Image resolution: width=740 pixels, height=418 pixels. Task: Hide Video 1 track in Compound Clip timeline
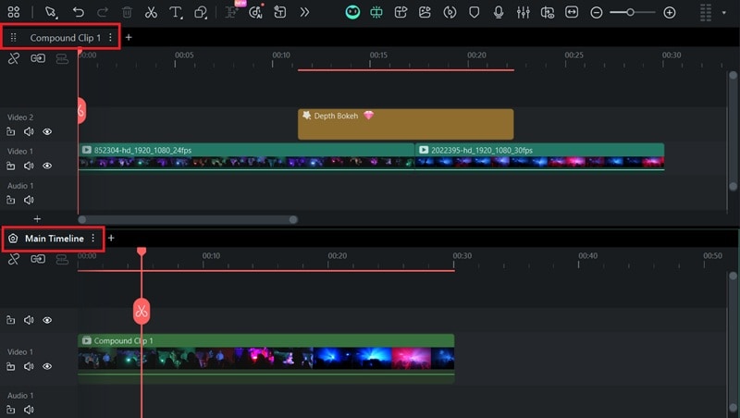coord(47,166)
